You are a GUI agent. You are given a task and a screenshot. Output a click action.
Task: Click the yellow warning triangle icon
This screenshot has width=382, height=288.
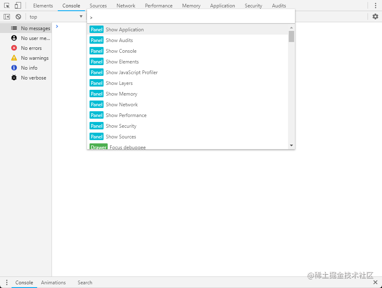(14, 58)
